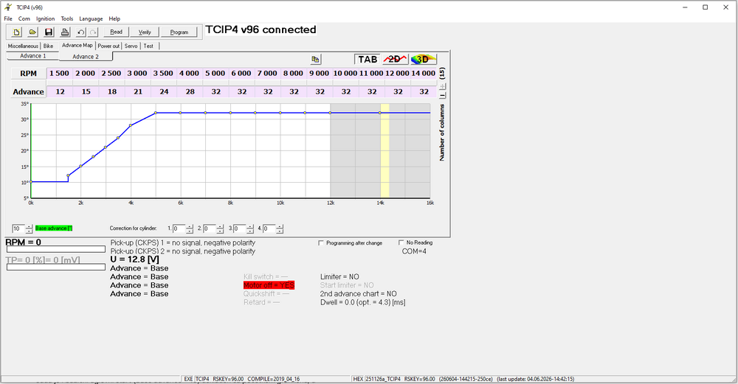Click the Base advance value field

[18, 228]
